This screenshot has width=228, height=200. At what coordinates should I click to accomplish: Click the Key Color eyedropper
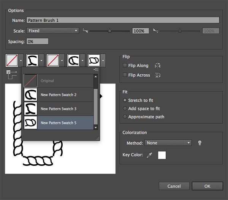click(x=149, y=155)
